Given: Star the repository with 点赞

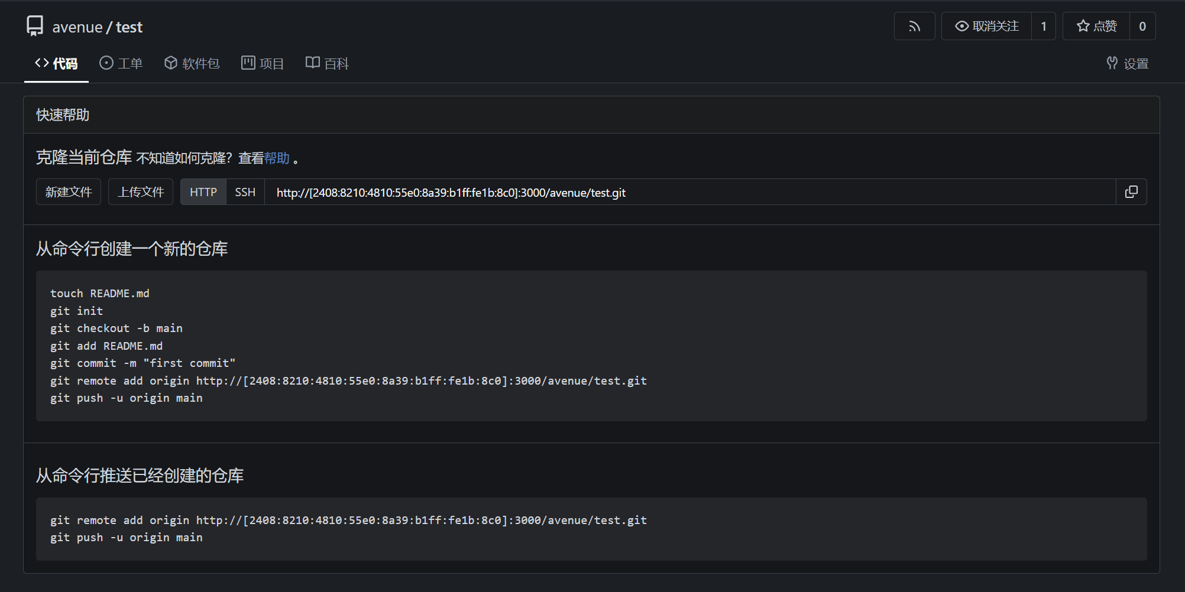Looking at the screenshot, I should coord(1096,27).
